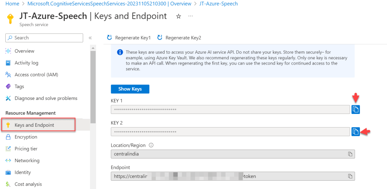Favorite this resource with the star icon
The height and width of the screenshot is (189, 387).
click(x=178, y=17)
